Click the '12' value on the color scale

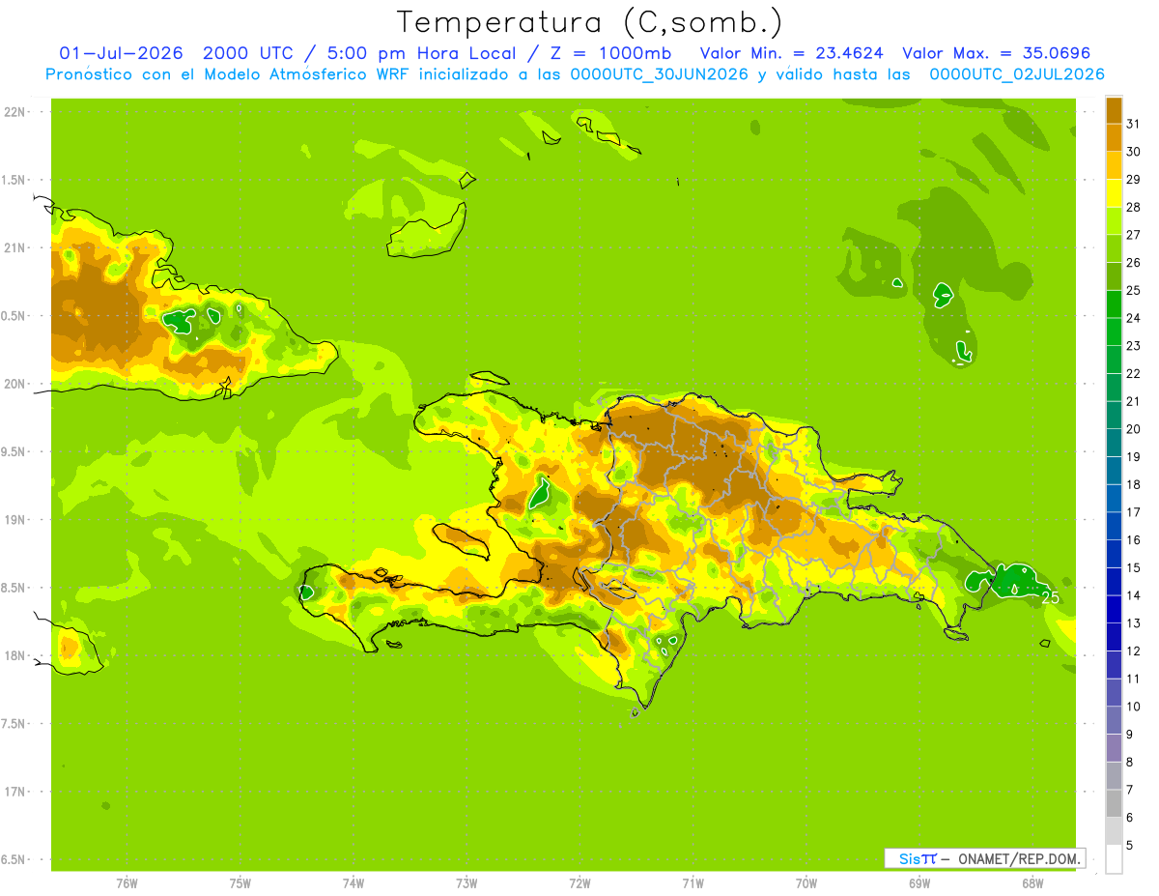(x=1133, y=651)
